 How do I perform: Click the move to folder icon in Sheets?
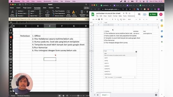pyautogui.click(x=127, y=13)
